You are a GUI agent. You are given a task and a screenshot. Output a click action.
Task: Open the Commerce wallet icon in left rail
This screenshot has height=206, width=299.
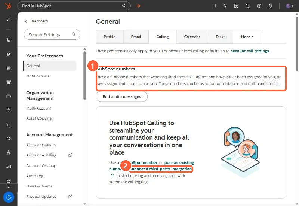point(9,96)
